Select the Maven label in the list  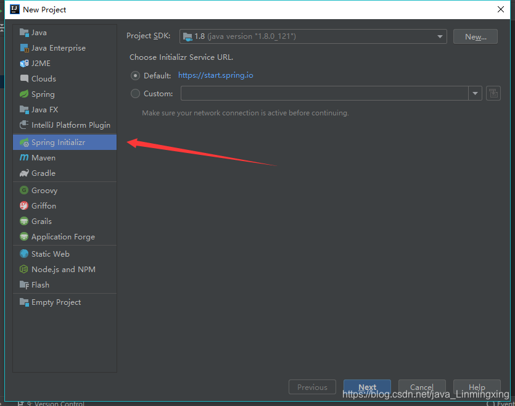[x=43, y=158]
